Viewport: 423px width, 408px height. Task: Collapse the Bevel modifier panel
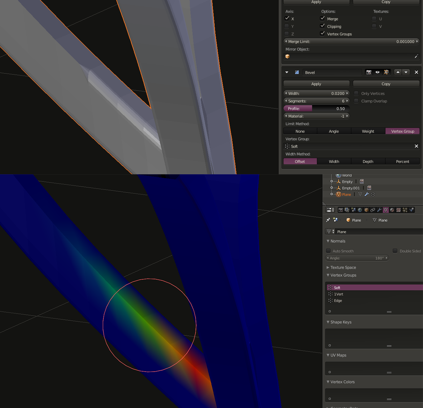point(287,73)
